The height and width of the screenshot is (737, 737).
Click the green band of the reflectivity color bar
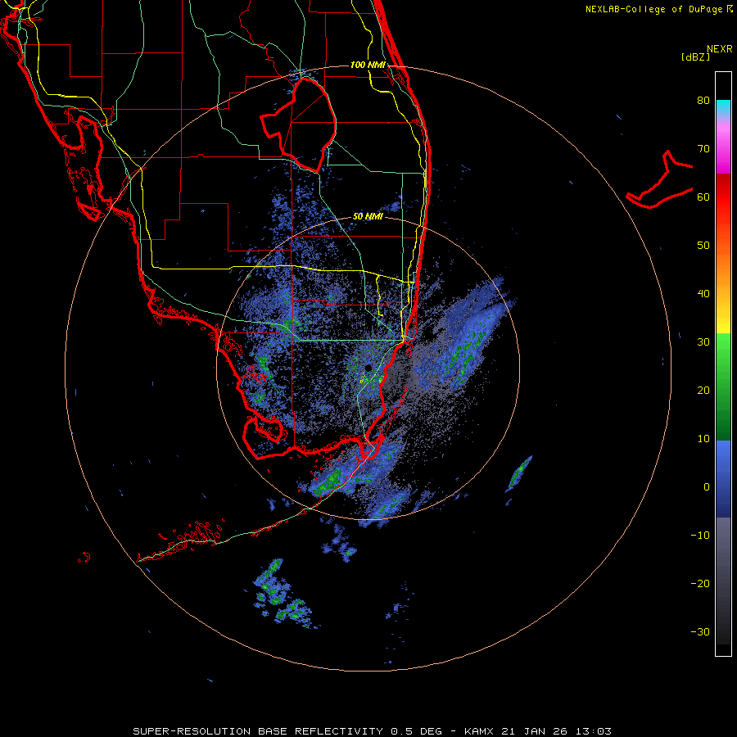coord(723,387)
